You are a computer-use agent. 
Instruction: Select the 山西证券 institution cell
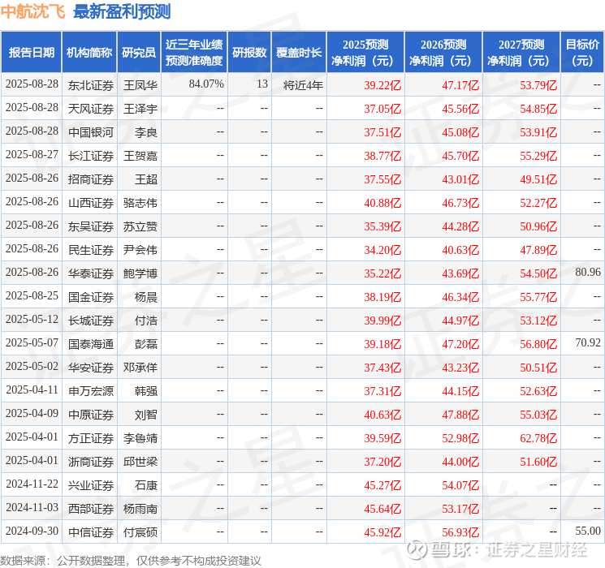point(91,203)
